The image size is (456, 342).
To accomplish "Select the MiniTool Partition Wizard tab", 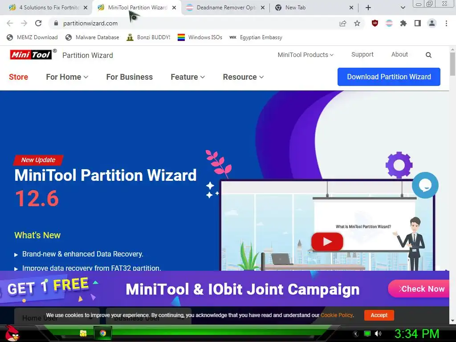I will [x=137, y=8].
